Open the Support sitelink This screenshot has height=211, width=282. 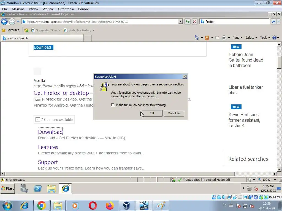(x=48, y=162)
